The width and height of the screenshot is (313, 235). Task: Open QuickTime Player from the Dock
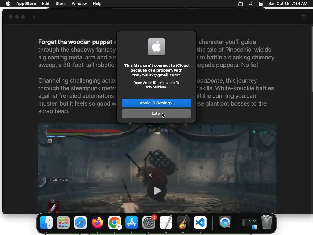225,222
